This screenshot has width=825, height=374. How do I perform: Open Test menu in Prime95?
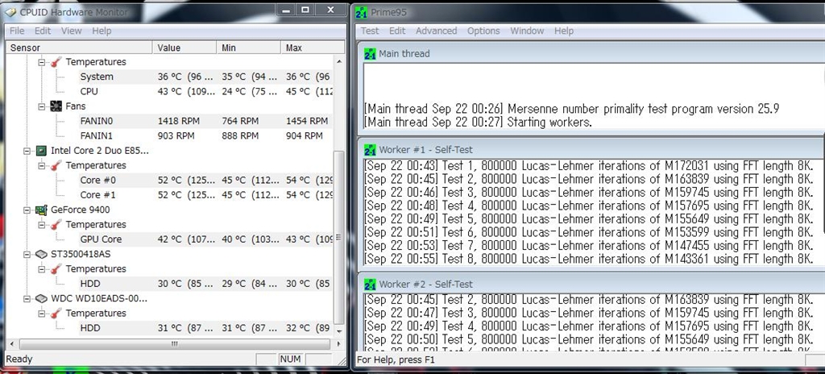pos(369,31)
